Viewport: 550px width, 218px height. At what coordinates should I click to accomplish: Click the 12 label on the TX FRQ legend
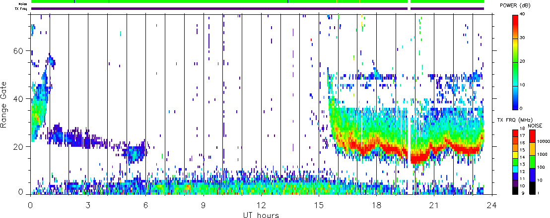(523, 172)
